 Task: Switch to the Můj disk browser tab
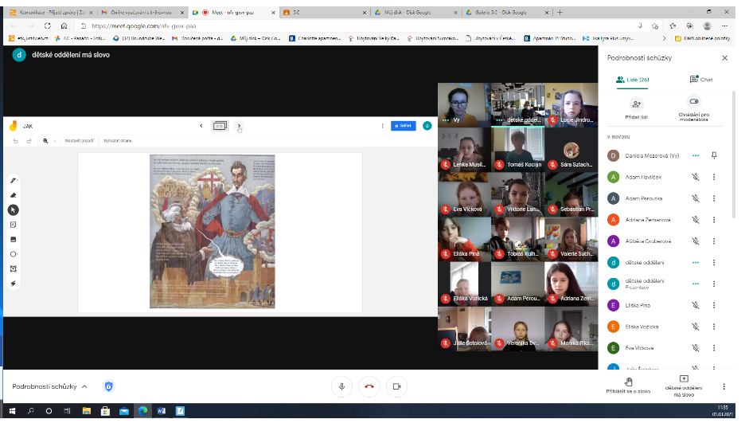(415, 13)
